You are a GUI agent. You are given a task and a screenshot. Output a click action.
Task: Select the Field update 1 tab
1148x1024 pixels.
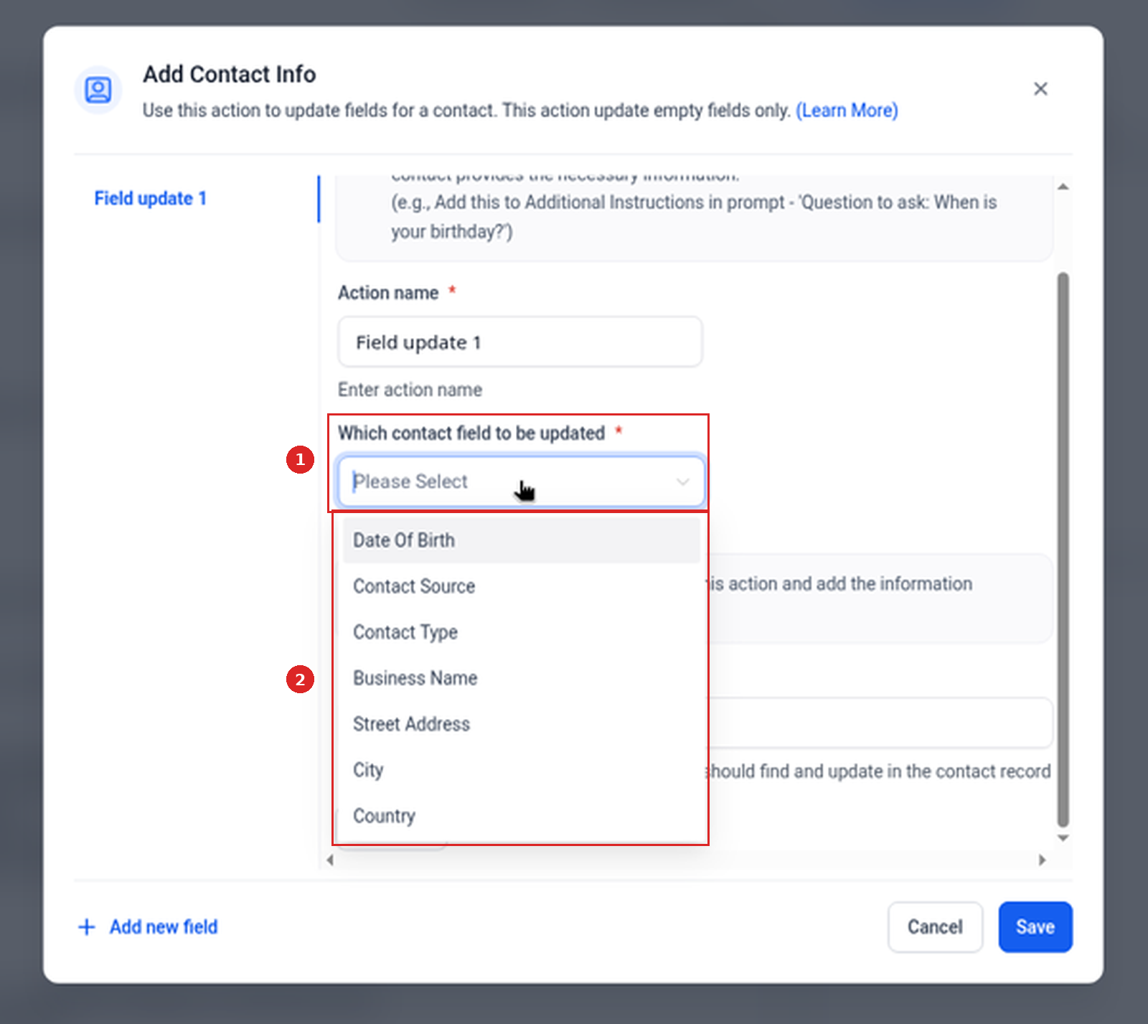pos(151,198)
